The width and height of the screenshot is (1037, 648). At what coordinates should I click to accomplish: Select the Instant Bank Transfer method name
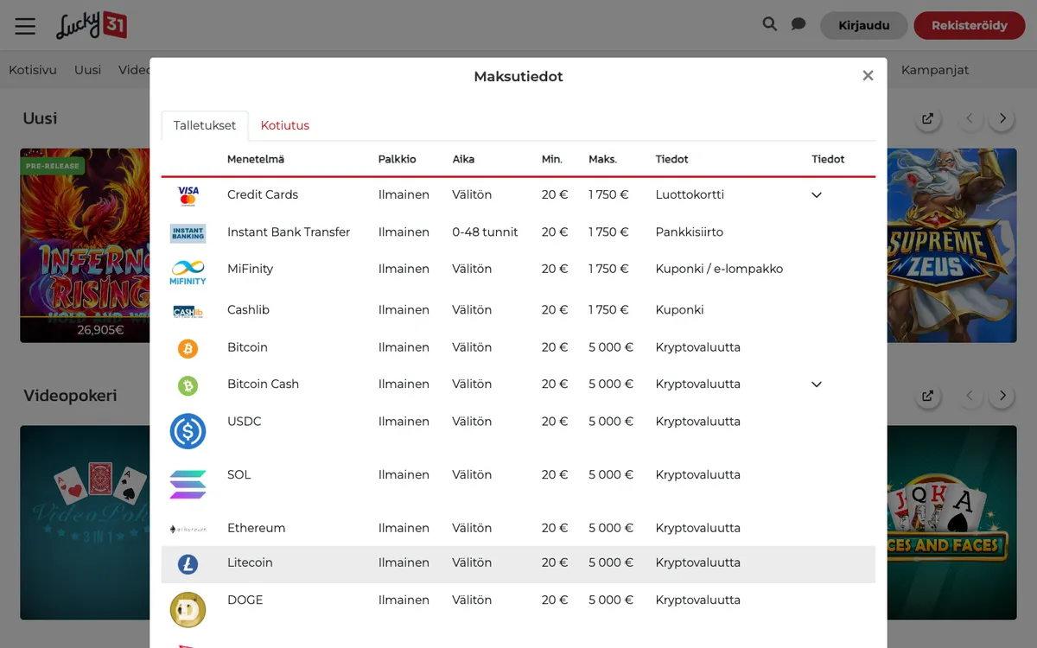pos(289,232)
